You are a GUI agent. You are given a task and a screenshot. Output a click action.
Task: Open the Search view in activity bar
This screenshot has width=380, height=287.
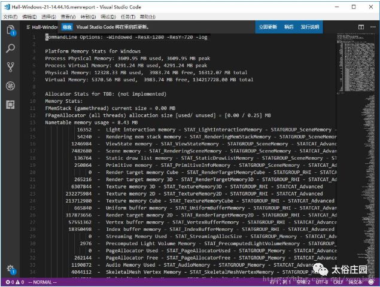coord(10,48)
